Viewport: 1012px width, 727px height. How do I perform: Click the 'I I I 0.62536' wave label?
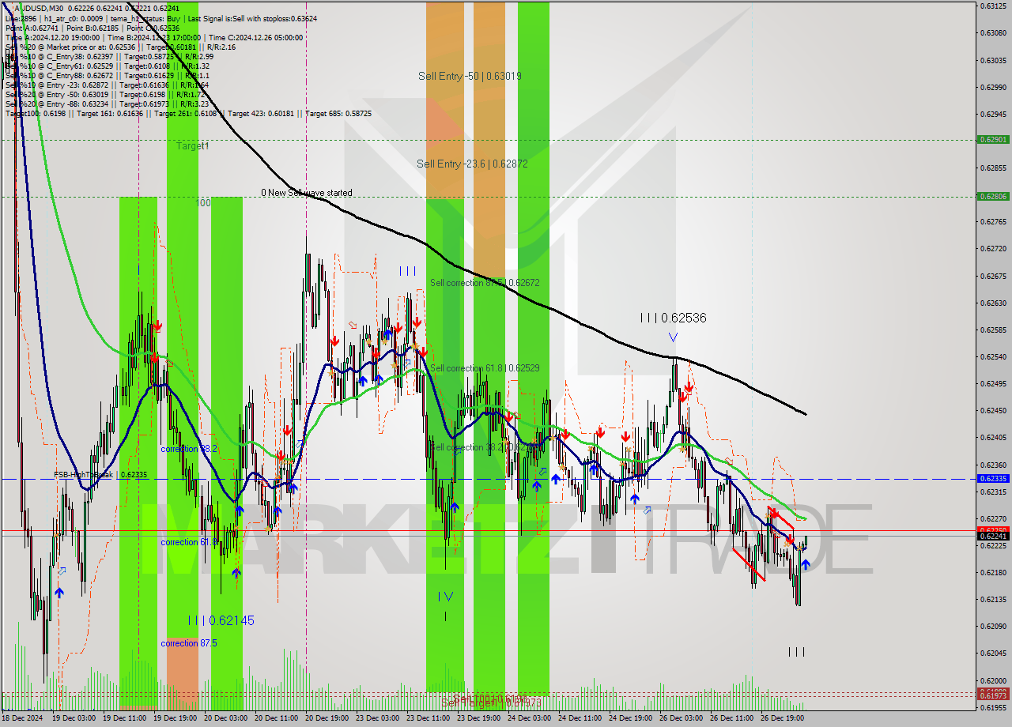coord(673,318)
